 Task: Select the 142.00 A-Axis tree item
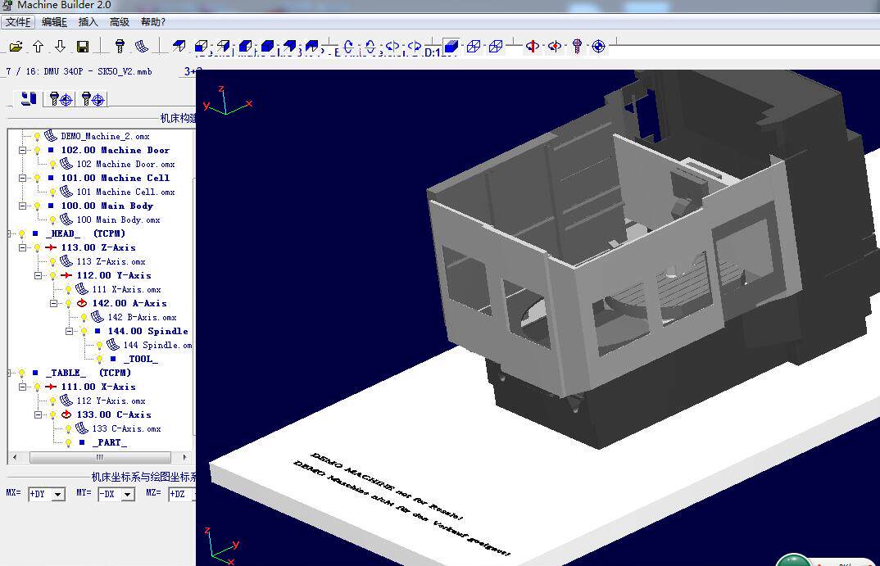[x=129, y=303]
